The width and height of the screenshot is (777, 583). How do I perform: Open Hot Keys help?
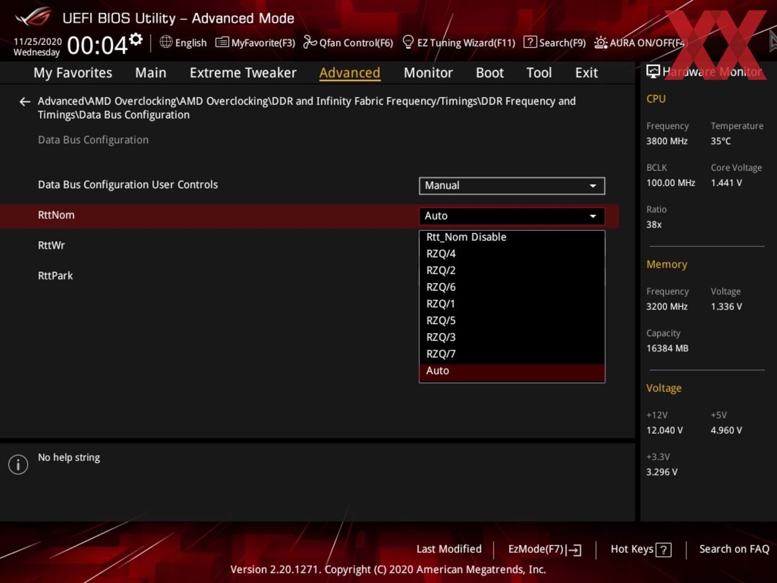pyautogui.click(x=640, y=549)
